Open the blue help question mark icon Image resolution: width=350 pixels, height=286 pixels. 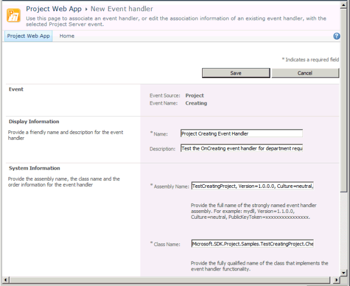click(337, 36)
